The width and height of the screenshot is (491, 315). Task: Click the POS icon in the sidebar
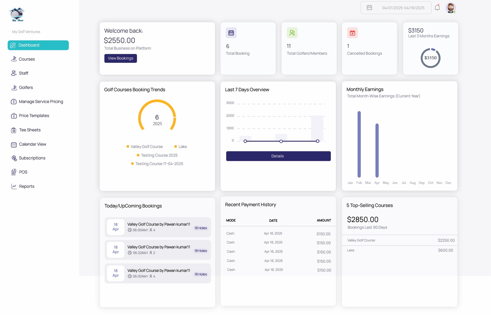point(14,172)
